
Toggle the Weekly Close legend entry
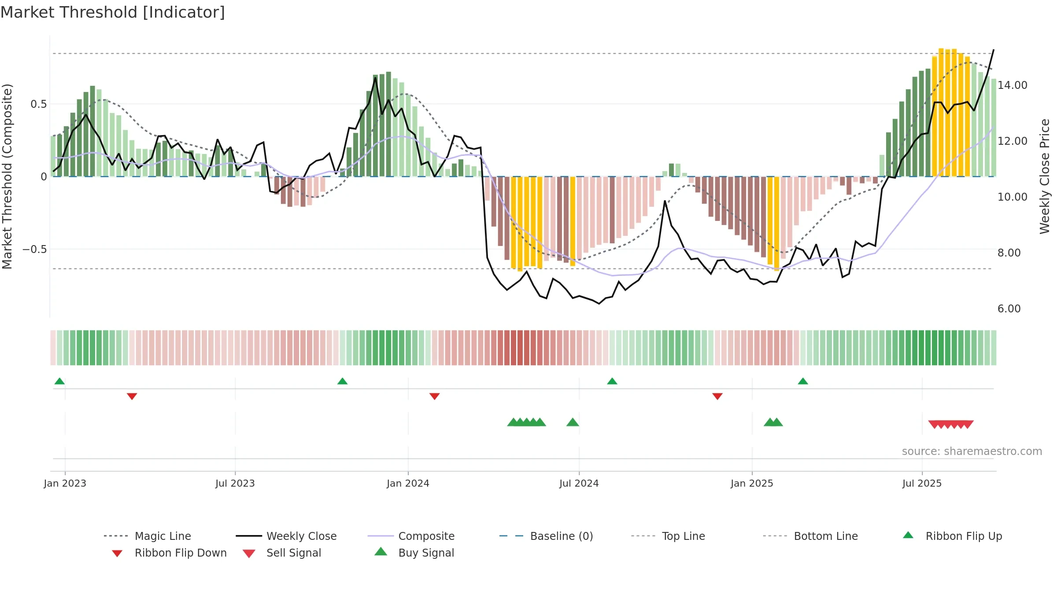(x=286, y=536)
